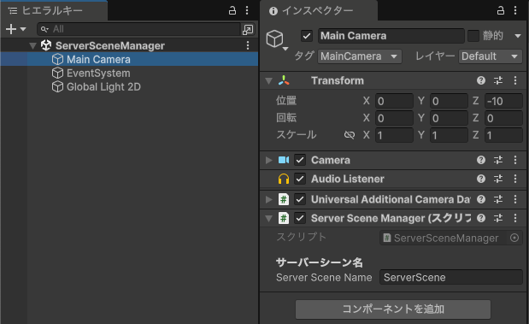
Task: Disable the Audio Listener component checkbox
Action: click(x=300, y=179)
